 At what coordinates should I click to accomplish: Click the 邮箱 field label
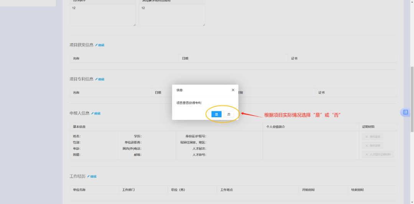tap(138, 155)
